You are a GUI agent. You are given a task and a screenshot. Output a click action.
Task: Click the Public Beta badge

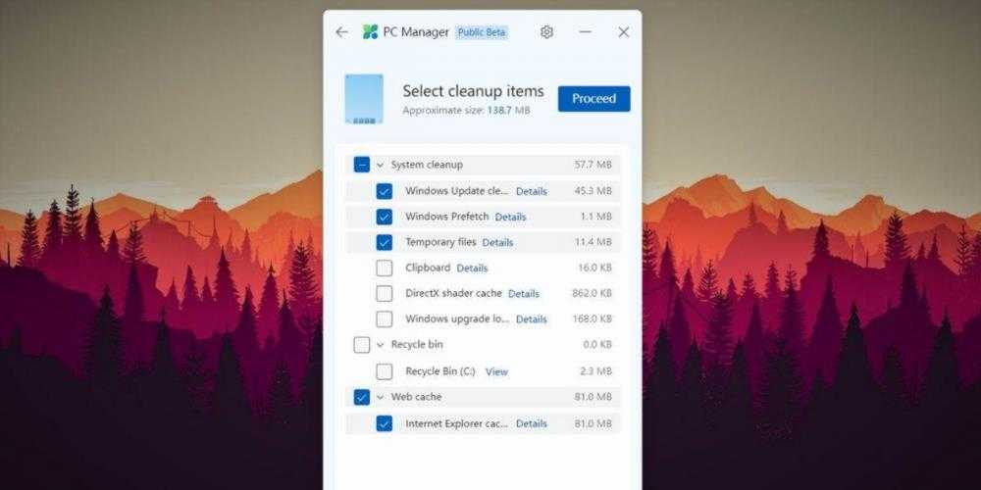(481, 32)
